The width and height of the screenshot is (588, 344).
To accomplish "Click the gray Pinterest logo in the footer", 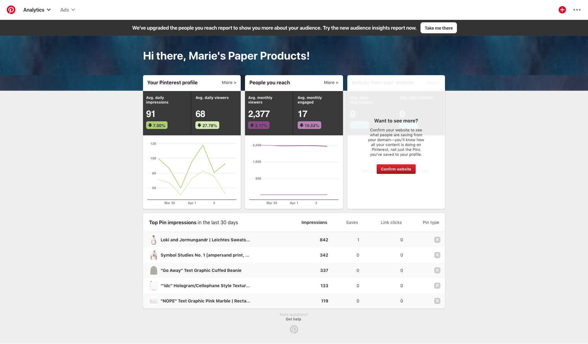I will [x=294, y=329].
